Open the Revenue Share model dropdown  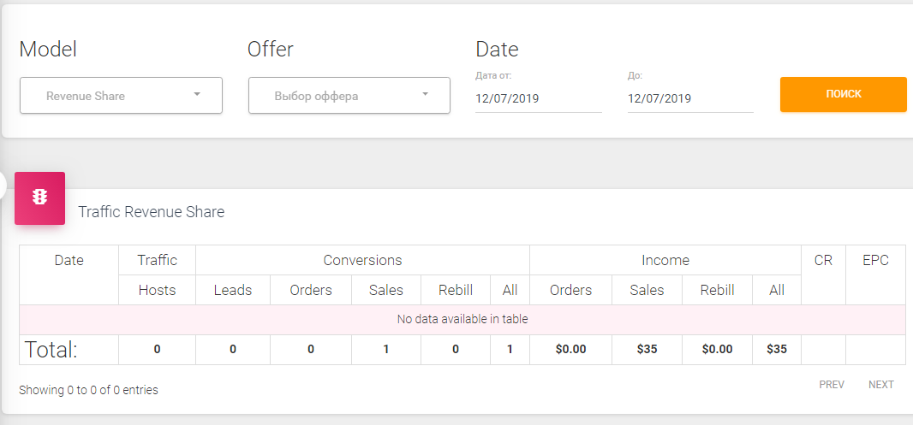pos(121,96)
